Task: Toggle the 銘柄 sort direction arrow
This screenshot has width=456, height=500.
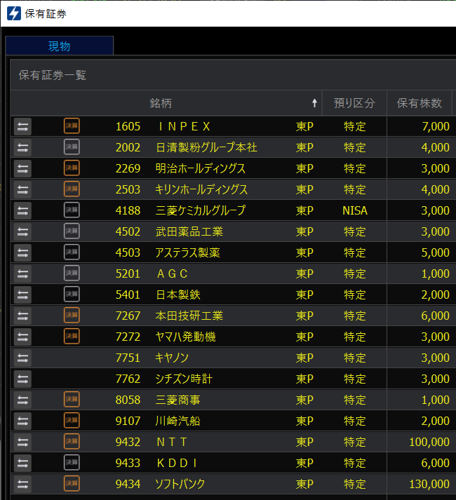Action: point(314,103)
